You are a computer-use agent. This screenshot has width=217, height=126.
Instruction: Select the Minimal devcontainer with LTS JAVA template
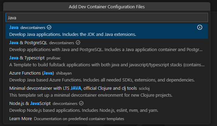pos(107,92)
